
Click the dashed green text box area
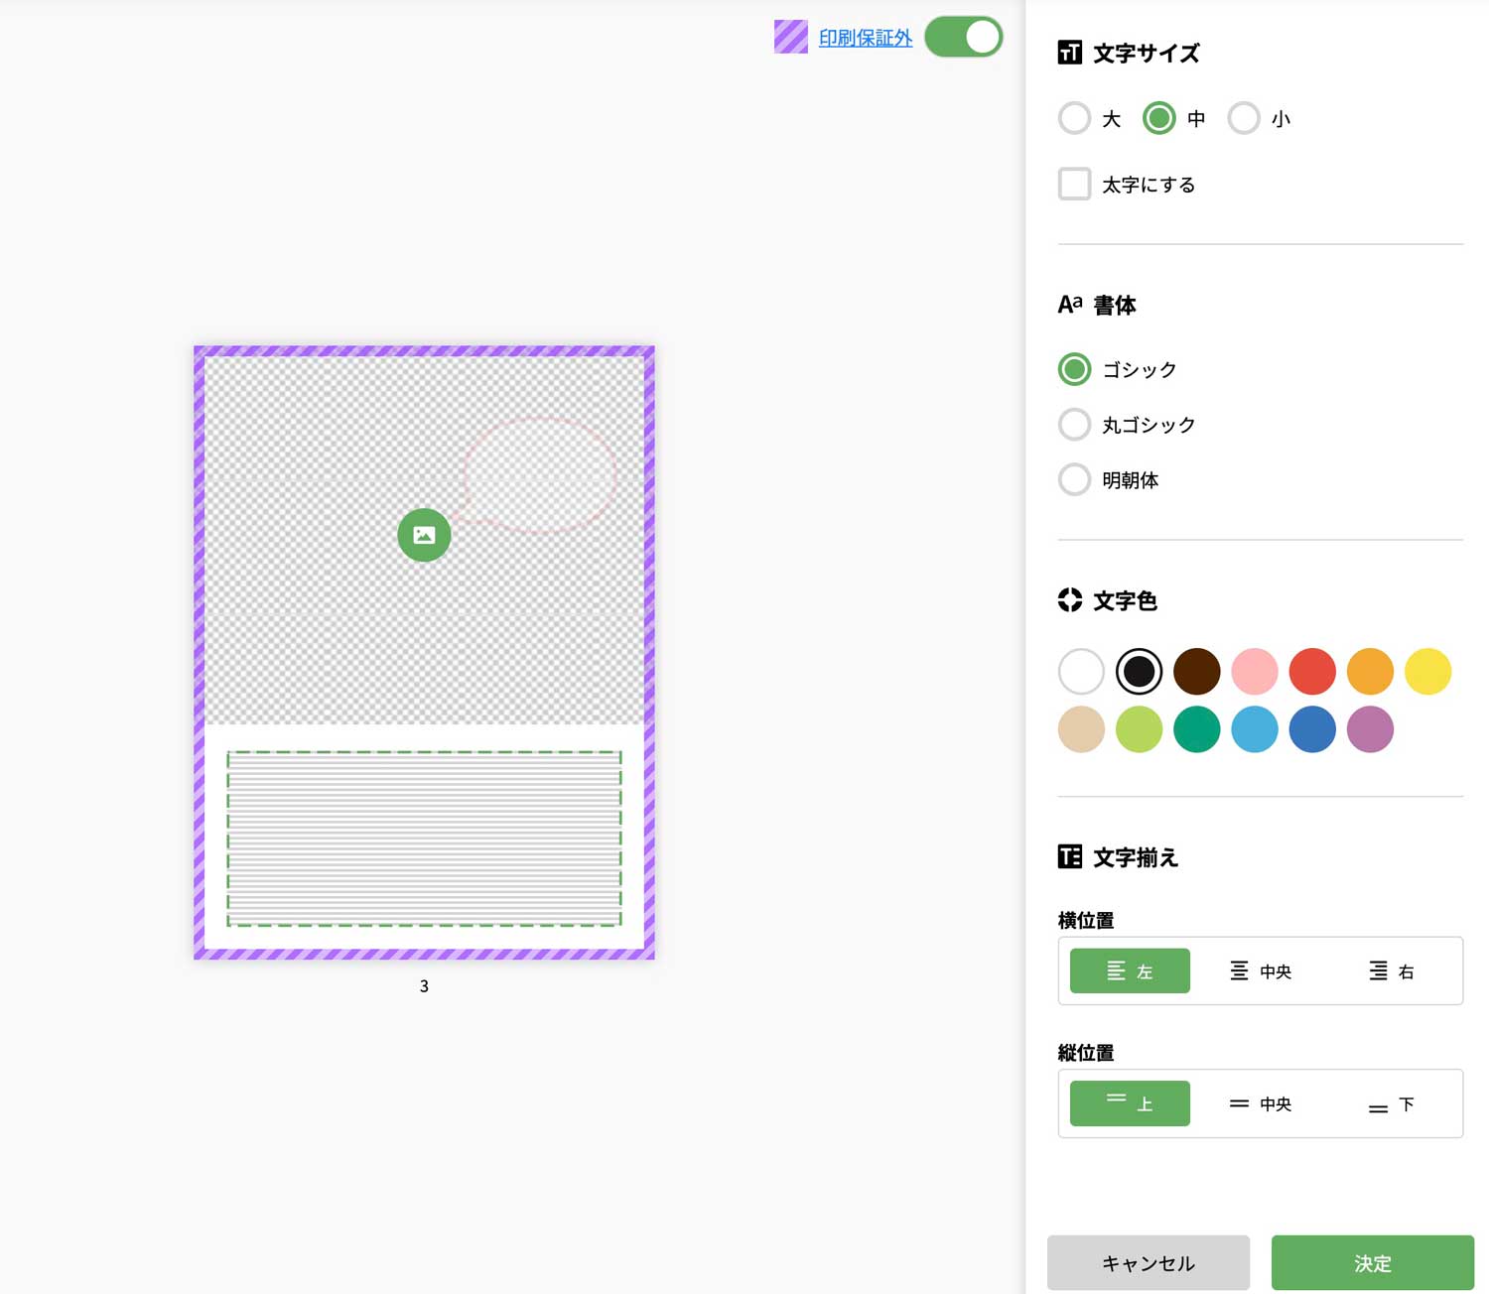pos(424,839)
